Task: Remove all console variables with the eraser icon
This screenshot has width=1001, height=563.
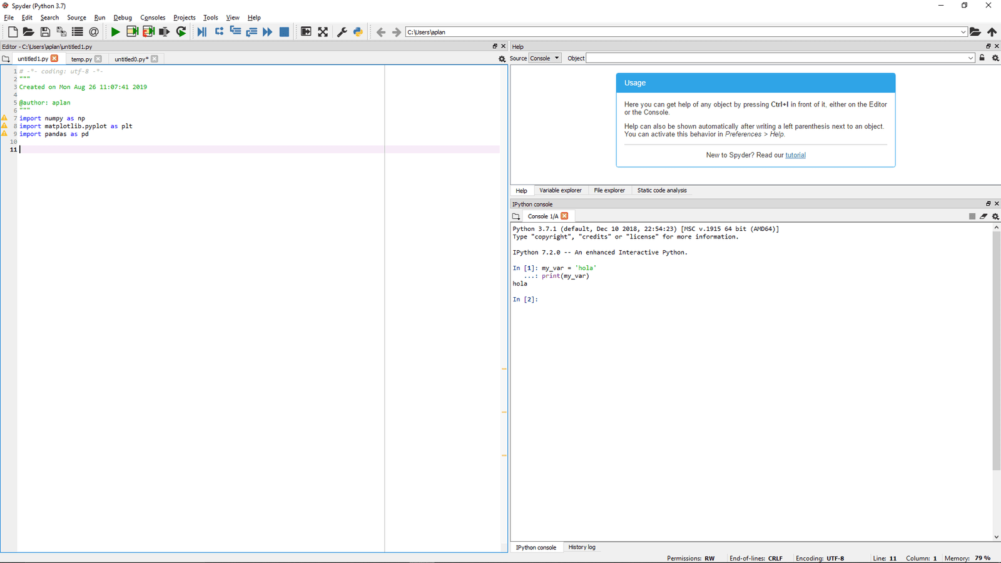Action: coord(983,216)
